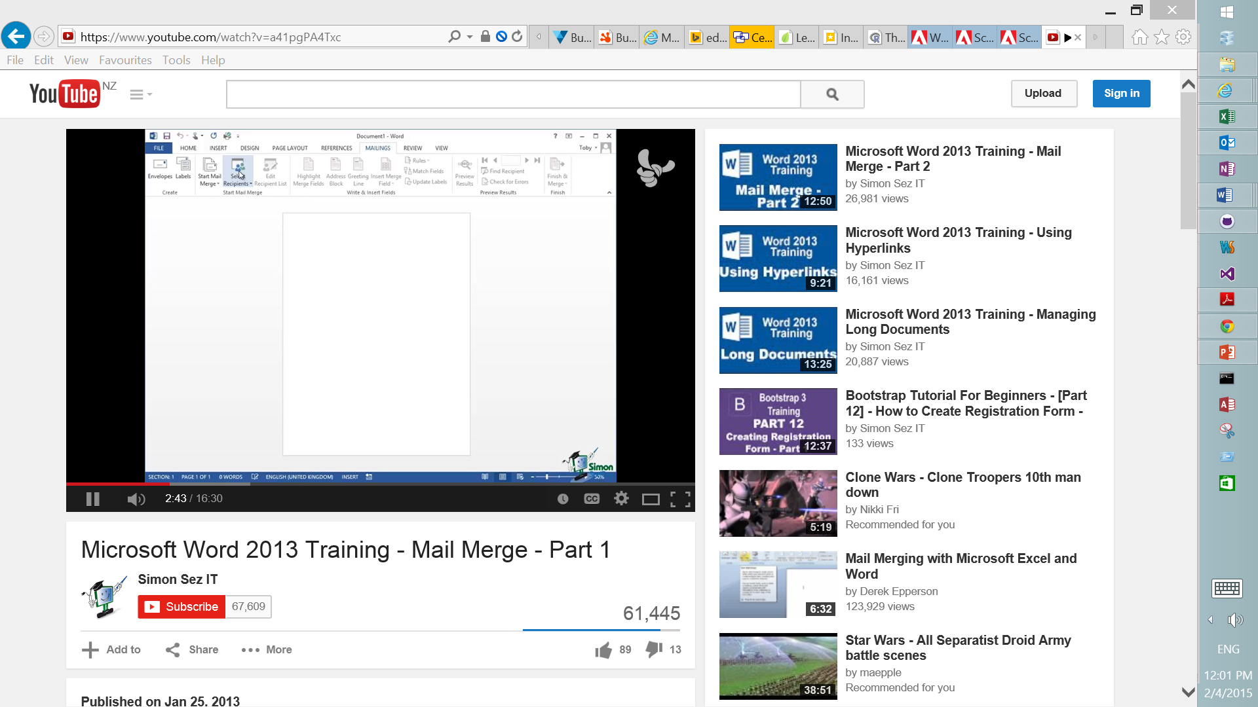Click the thumbs down dislike icon

pyautogui.click(x=654, y=649)
